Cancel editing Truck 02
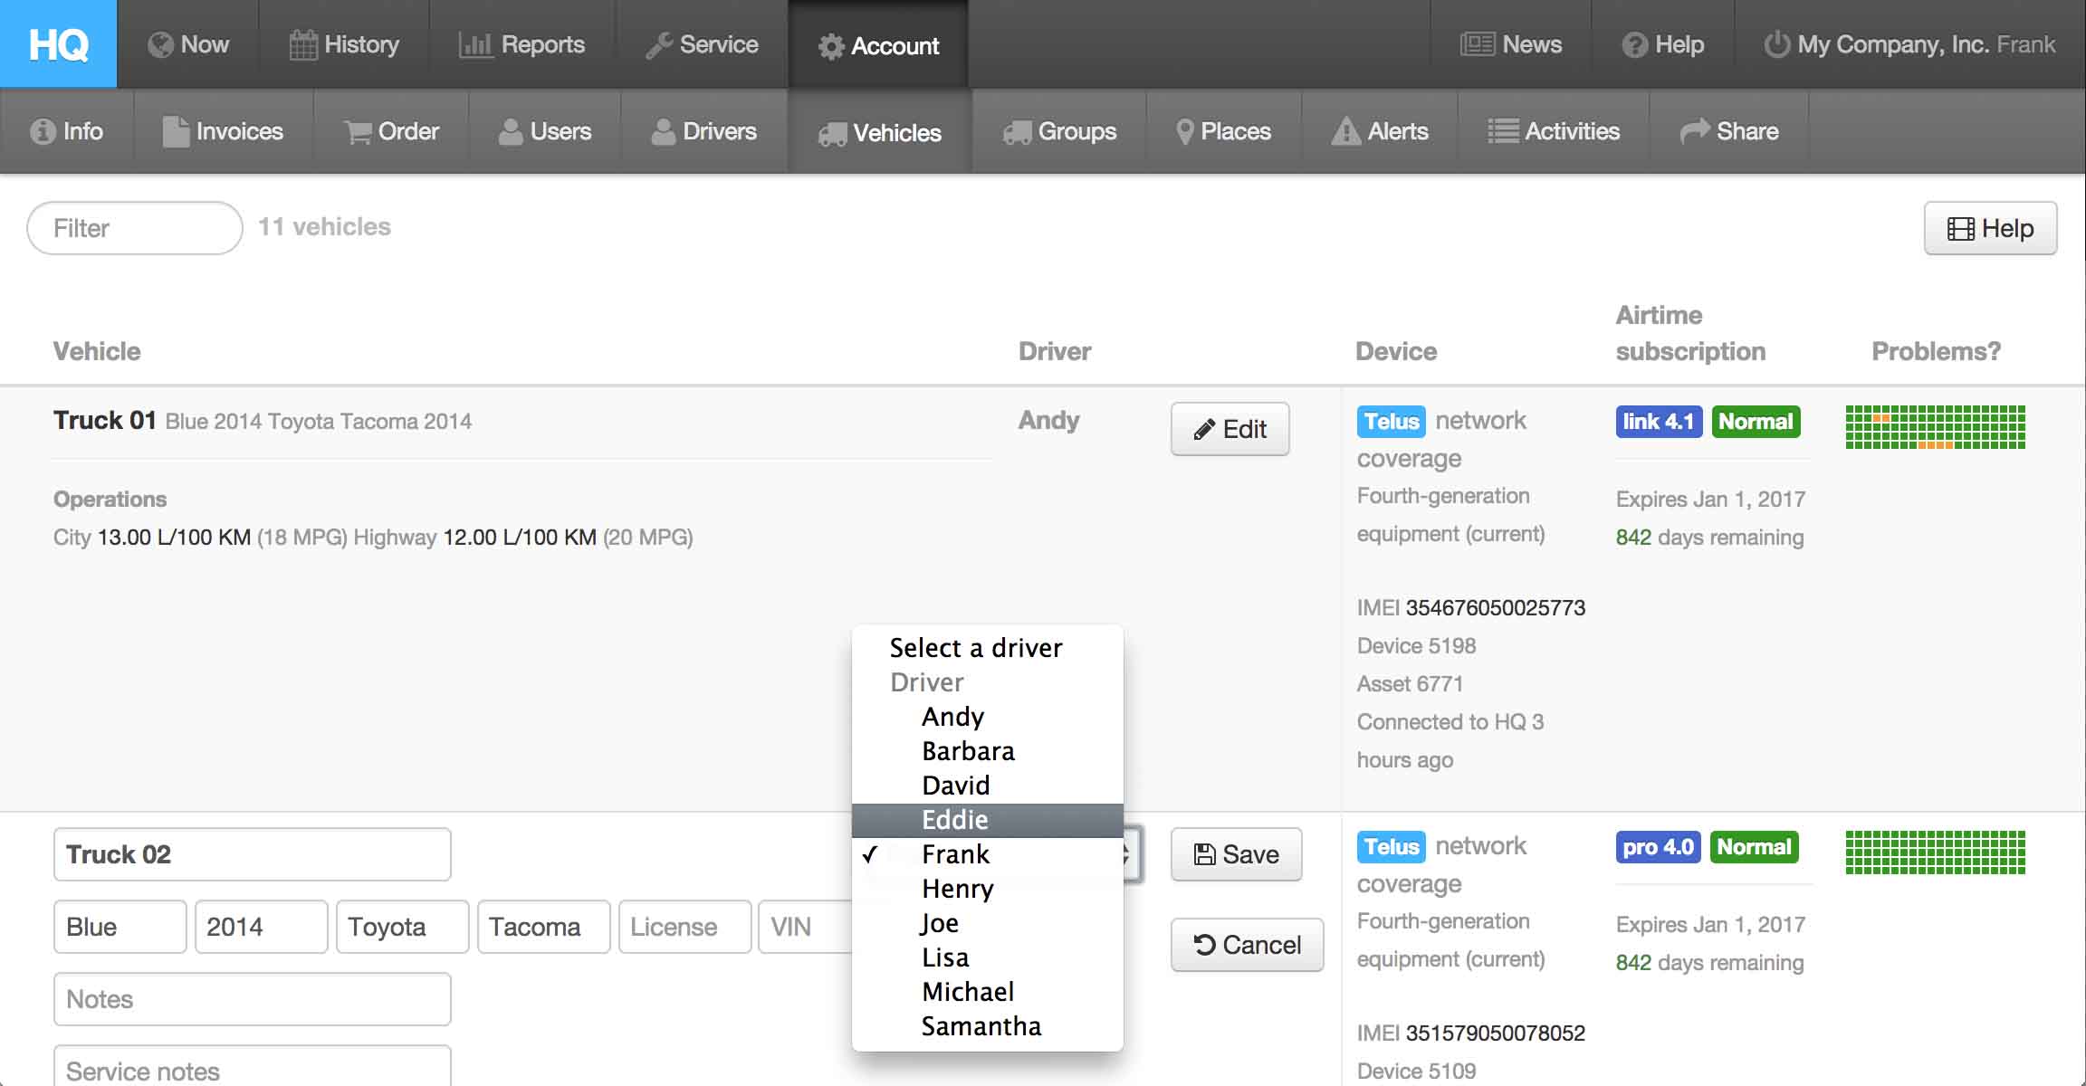This screenshot has height=1086, width=2086. (1247, 945)
